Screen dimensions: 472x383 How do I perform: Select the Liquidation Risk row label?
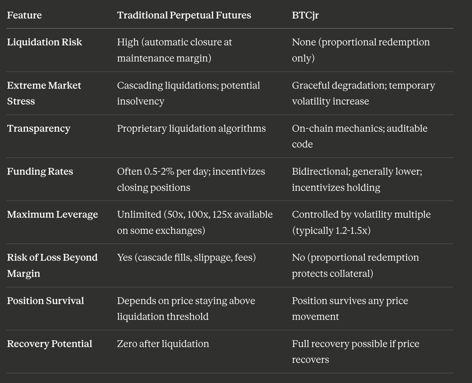[44, 42]
